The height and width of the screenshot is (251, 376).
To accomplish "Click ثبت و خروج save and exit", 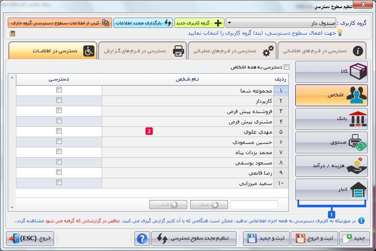I will click(x=314, y=239).
